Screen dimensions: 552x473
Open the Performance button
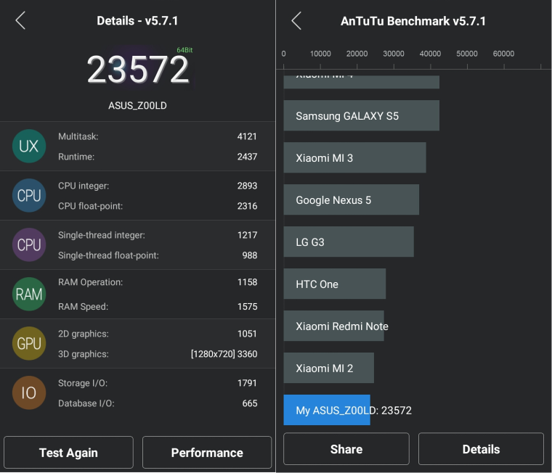point(207,453)
